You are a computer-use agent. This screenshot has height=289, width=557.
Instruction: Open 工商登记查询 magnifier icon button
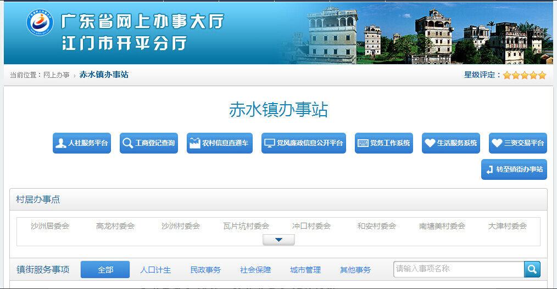click(149, 143)
